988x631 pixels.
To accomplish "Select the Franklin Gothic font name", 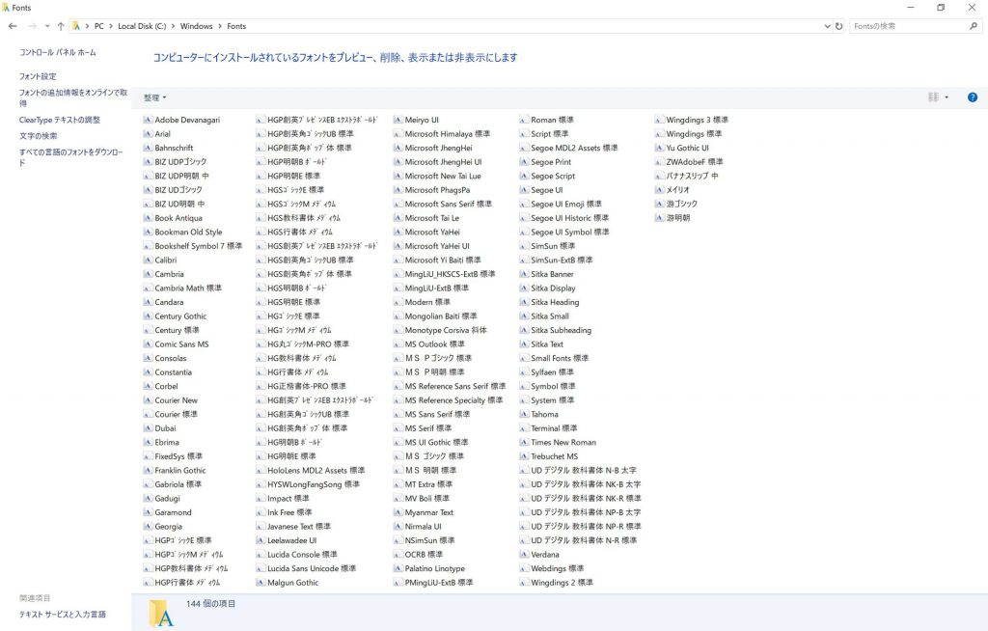I will point(180,470).
